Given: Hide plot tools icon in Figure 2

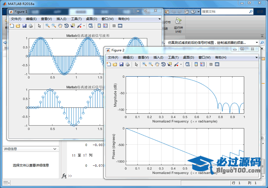Looking at the screenshot, I should click(x=211, y=64).
